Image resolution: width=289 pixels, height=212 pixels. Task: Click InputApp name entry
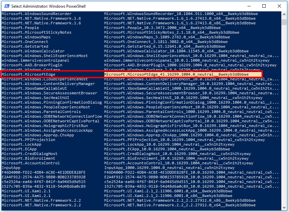[x=11, y=168]
